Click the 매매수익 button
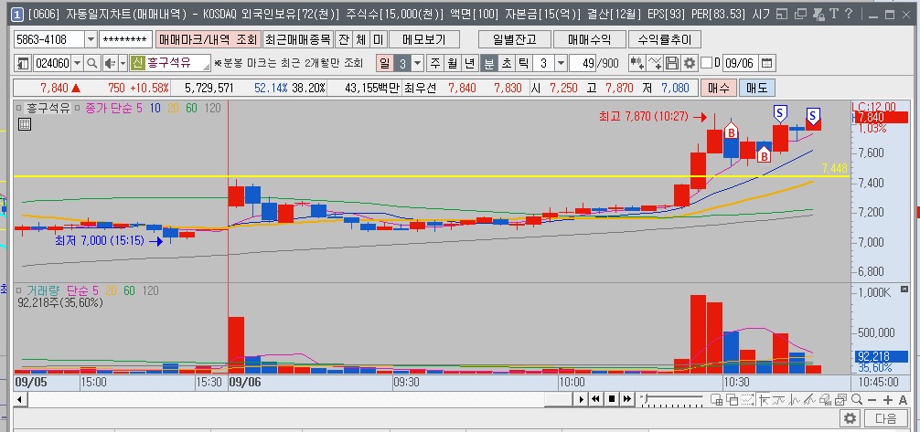The image size is (920, 432). click(589, 39)
